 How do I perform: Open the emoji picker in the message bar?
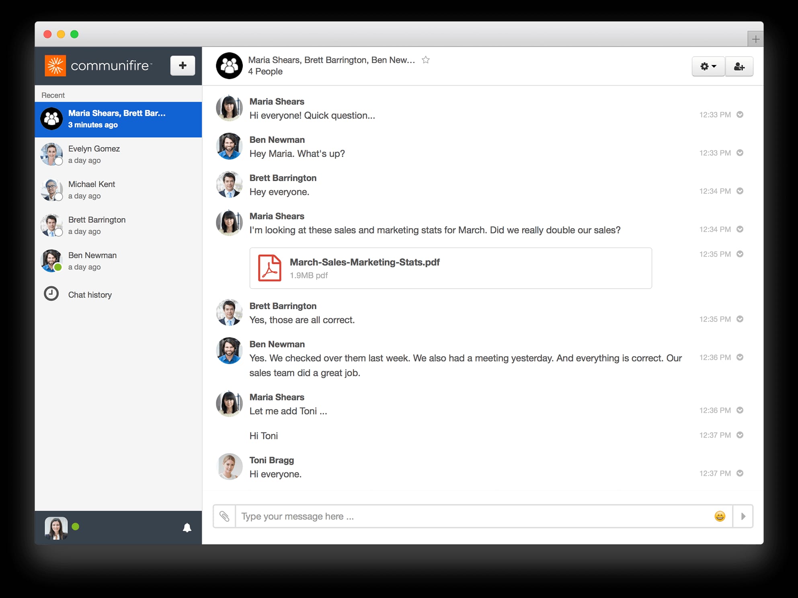[x=720, y=516]
